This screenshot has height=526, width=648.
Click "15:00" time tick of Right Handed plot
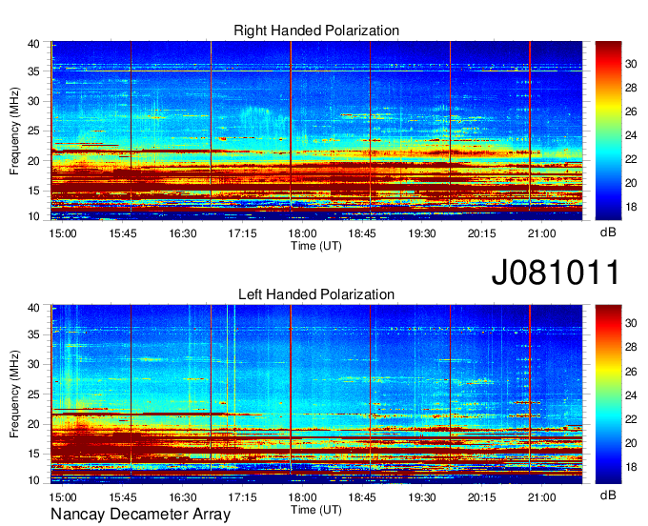click(x=63, y=233)
